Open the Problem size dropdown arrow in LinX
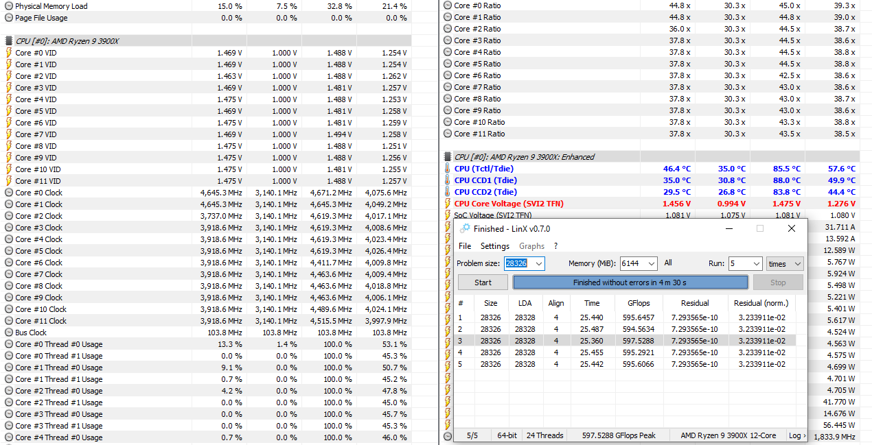Image resolution: width=872 pixels, height=445 pixels. pyautogui.click(x=538, y=263)
